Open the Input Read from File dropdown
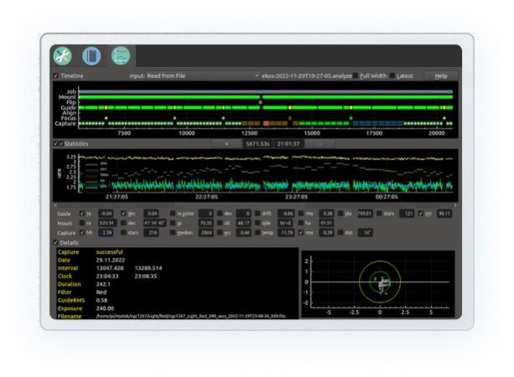The width and height of the screenshot is (514, 377). [203, 75]
